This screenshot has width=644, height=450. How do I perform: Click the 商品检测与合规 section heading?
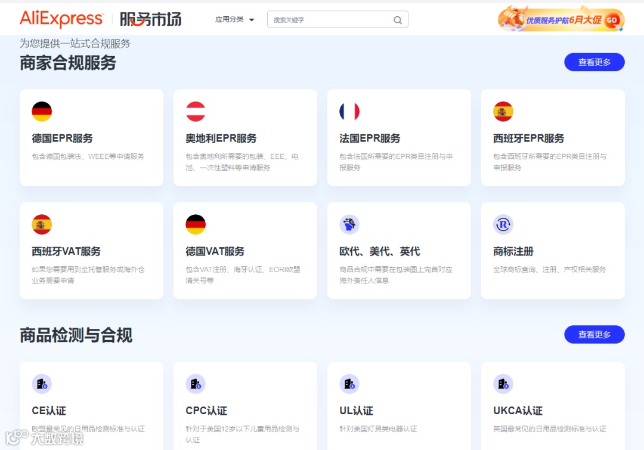76,335
